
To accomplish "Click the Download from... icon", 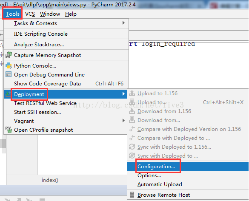I will pos(132,120).
